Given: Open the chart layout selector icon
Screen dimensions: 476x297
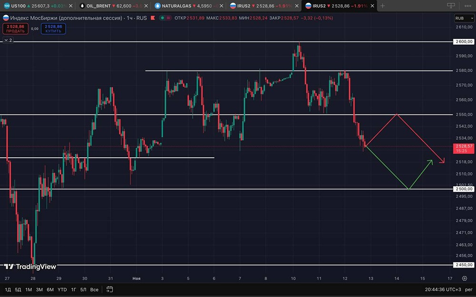Looking at the screenshot, I should pyautogui.click(x=451, y=5).
